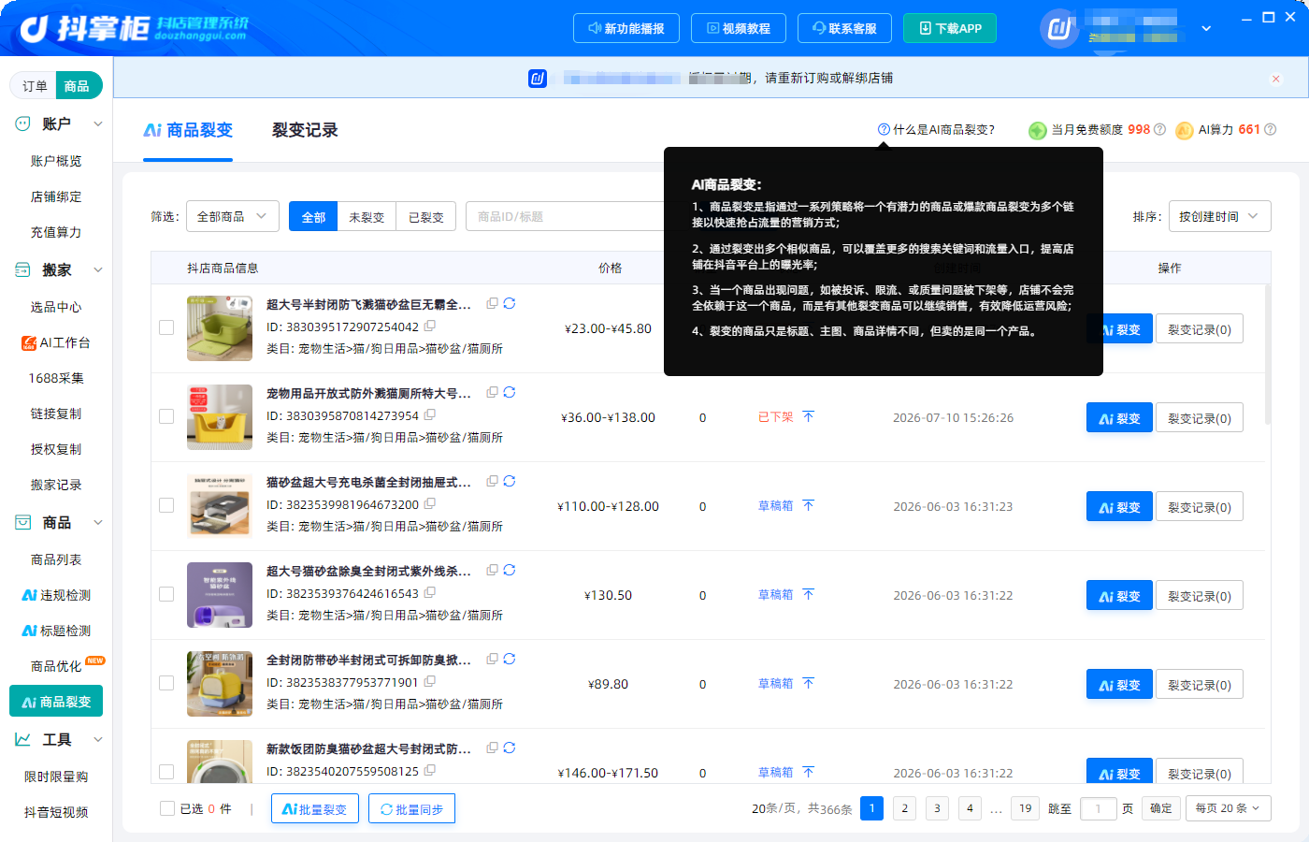Viewport: 1309px width, 842px height.
Task: Click the green free quota icon
Action: (x=1037, y=131)
